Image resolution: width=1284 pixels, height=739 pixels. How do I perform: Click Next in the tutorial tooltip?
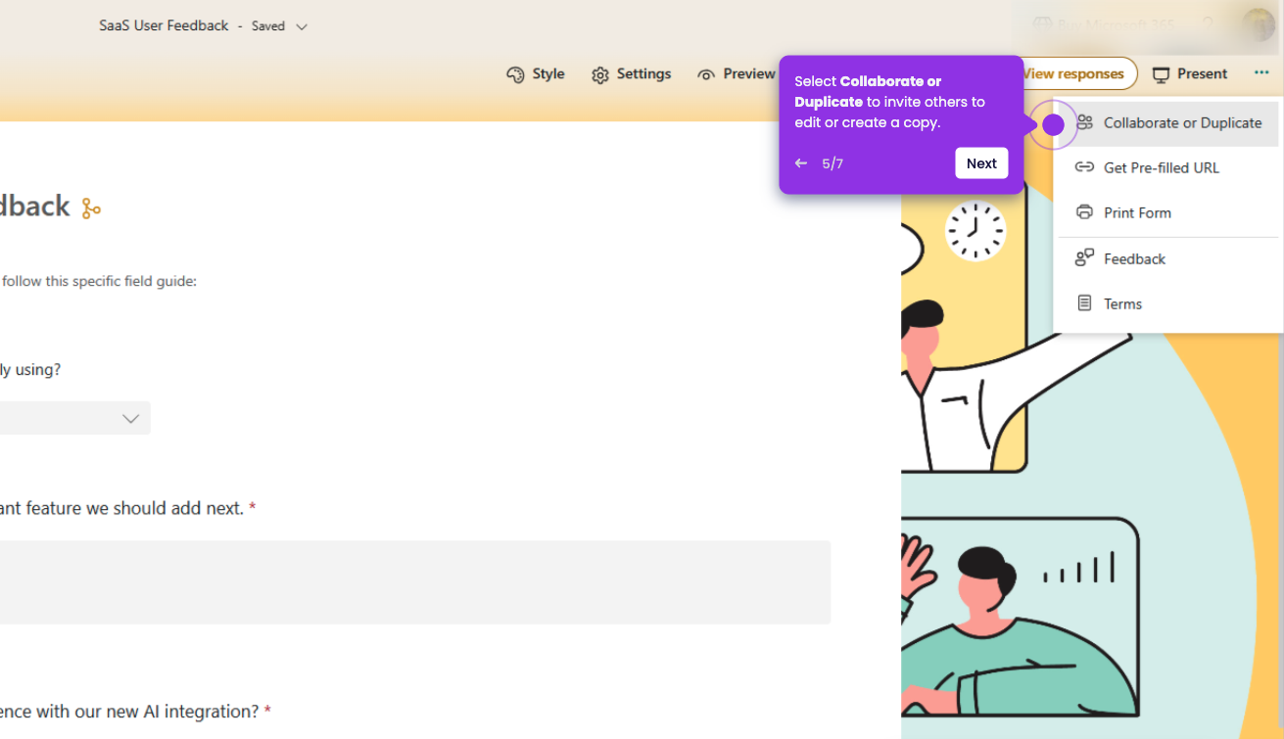[981, 163]
